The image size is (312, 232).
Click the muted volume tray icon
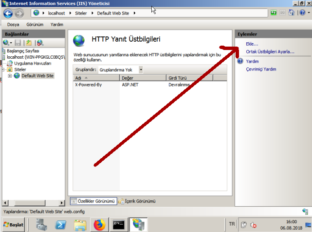click(x=253, y=225)
